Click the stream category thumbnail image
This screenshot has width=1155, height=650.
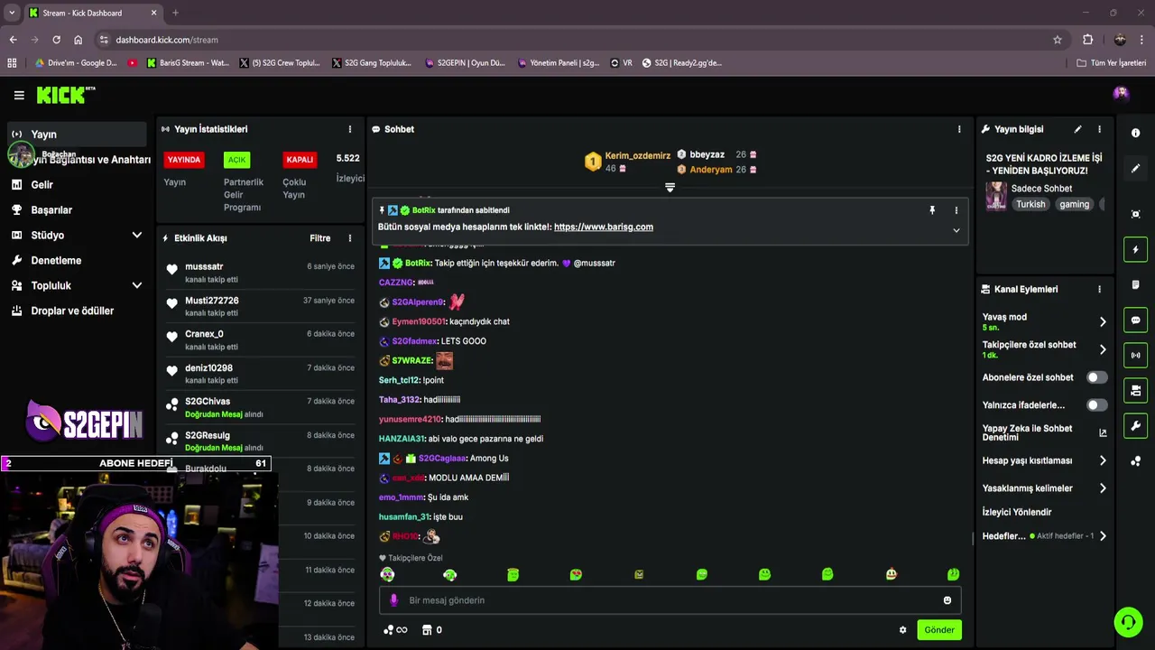pos(996,196)
